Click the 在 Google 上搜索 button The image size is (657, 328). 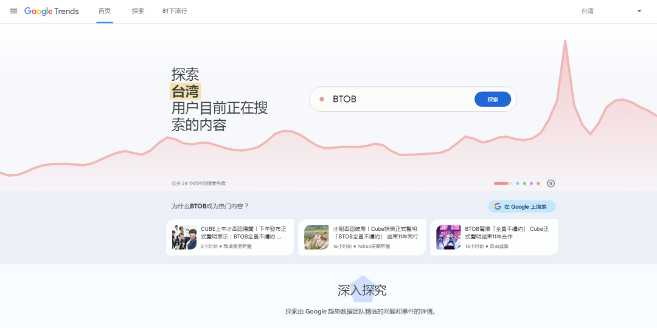(522, 207)
